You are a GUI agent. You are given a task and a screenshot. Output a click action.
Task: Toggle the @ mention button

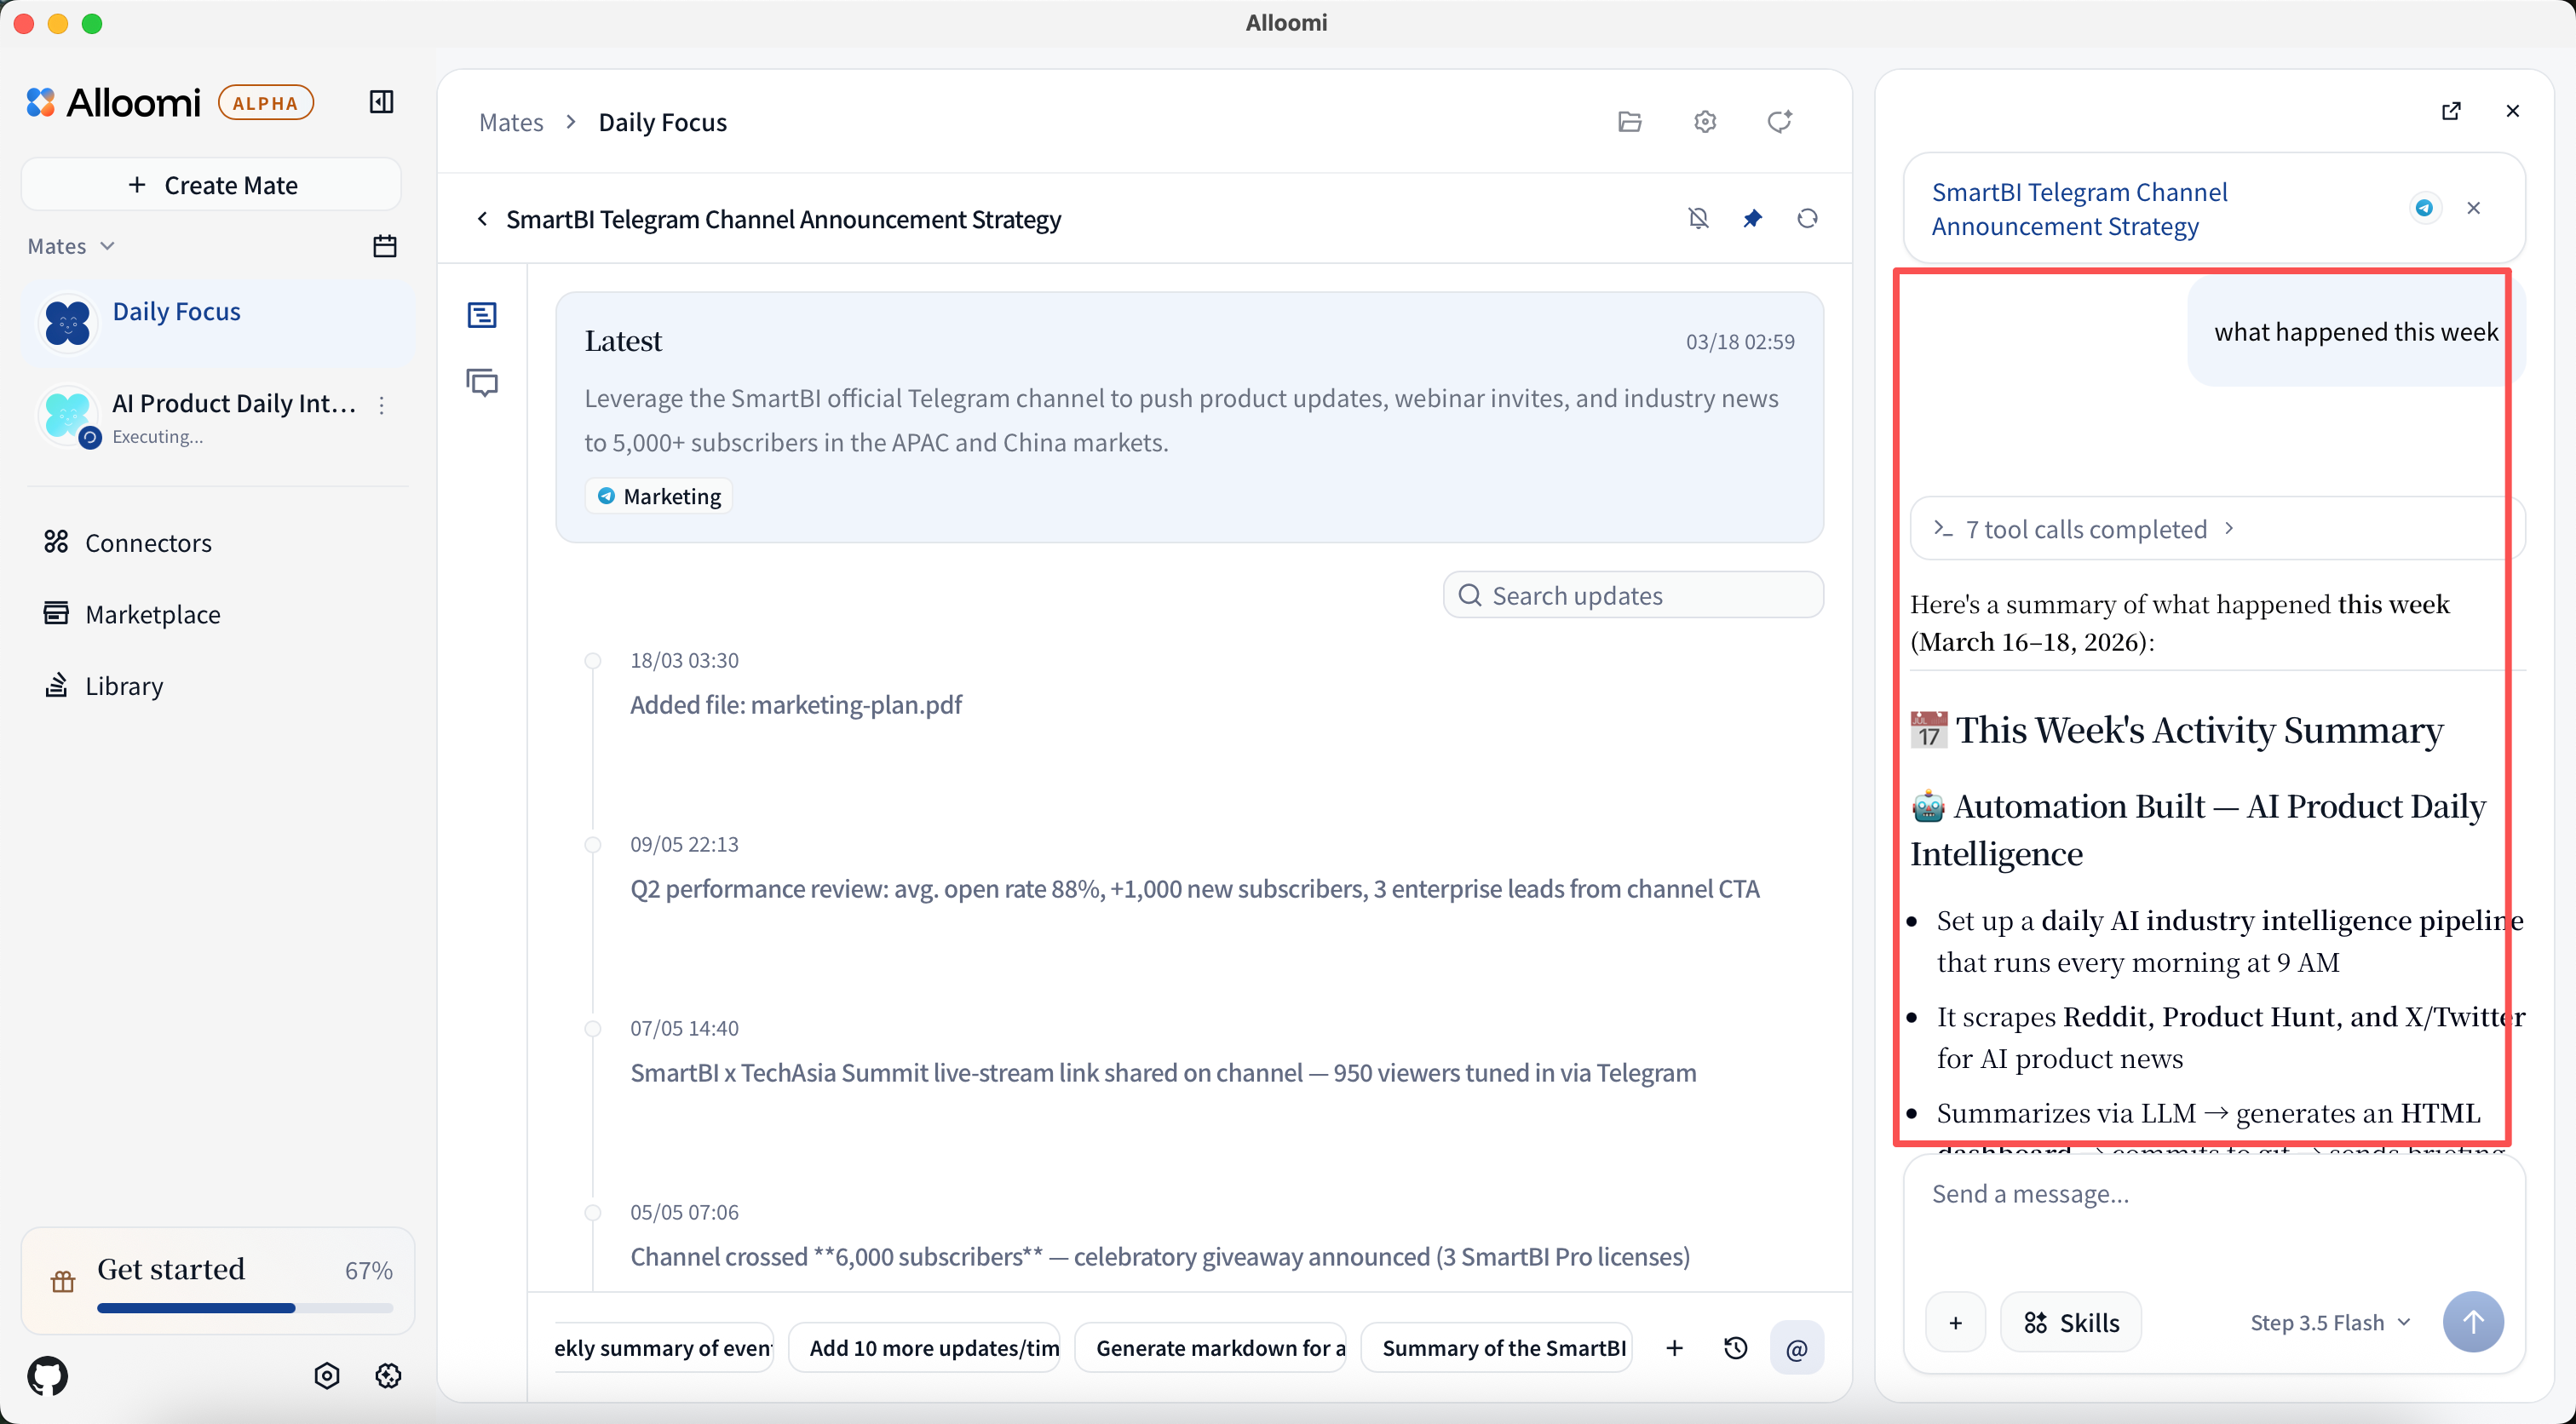tap(1797, 1348)
